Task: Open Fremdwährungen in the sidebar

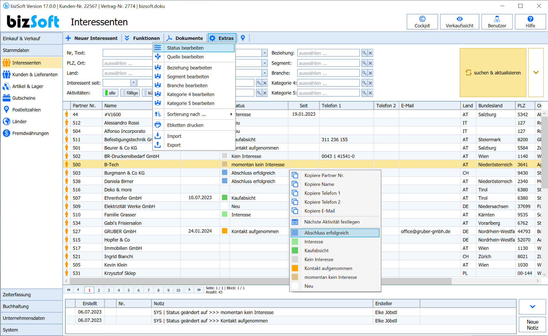Action: (x=31, y=133)
